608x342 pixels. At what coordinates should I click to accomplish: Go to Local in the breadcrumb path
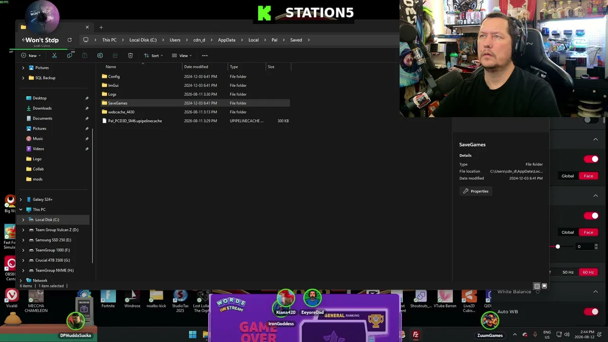254,40
